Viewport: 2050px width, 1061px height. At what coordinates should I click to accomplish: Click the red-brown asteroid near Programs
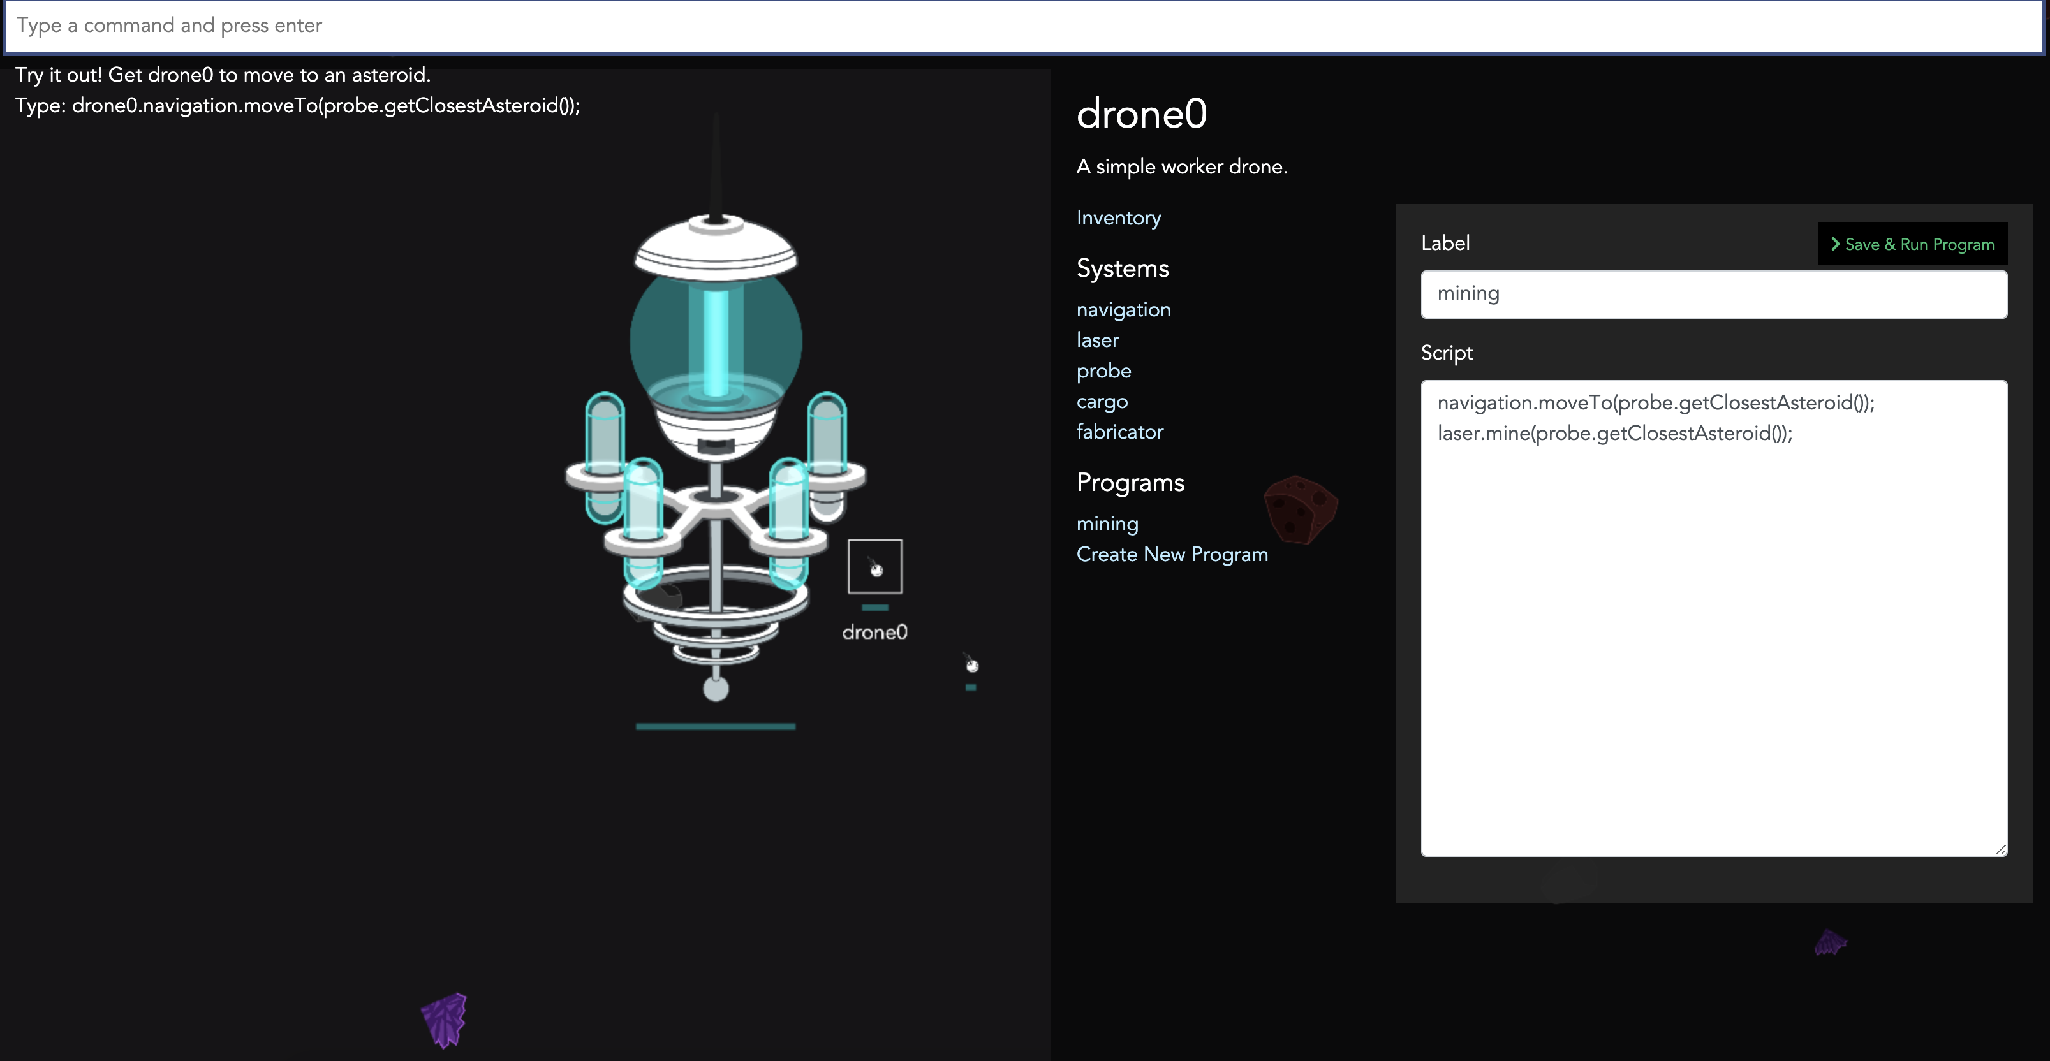click(x=1301, y=509)
